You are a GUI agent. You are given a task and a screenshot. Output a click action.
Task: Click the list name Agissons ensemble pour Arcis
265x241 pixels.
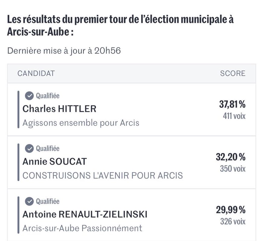[x=81, y=123]
